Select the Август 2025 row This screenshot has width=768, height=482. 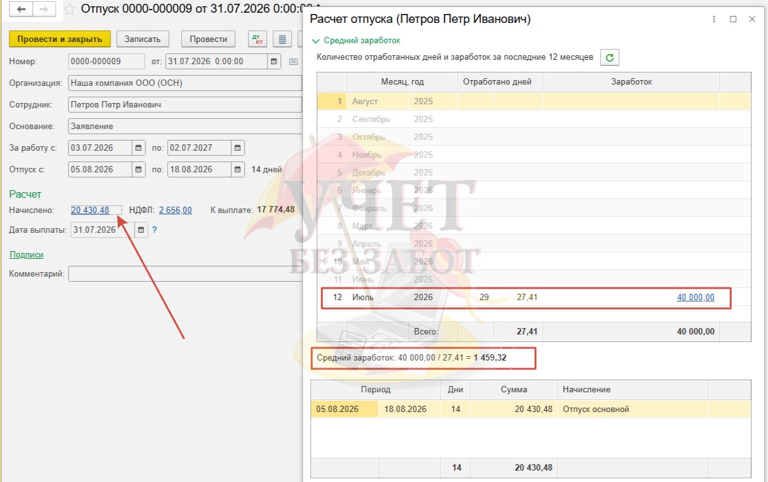(x=534, y=101)
